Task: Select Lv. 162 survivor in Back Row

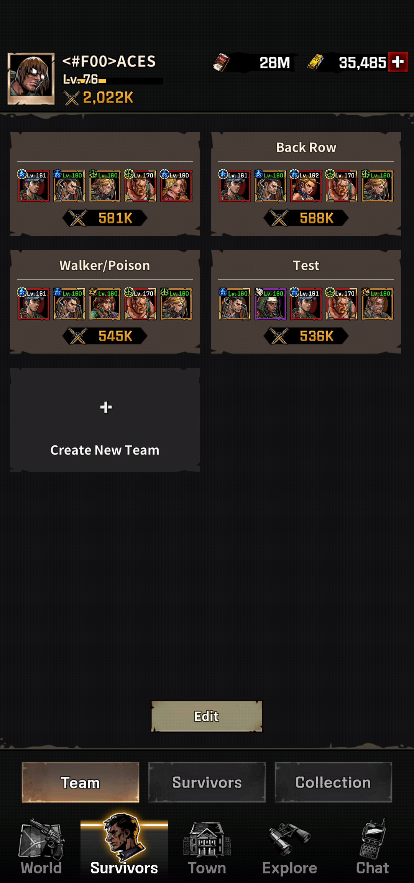Action: pos(306,186)
